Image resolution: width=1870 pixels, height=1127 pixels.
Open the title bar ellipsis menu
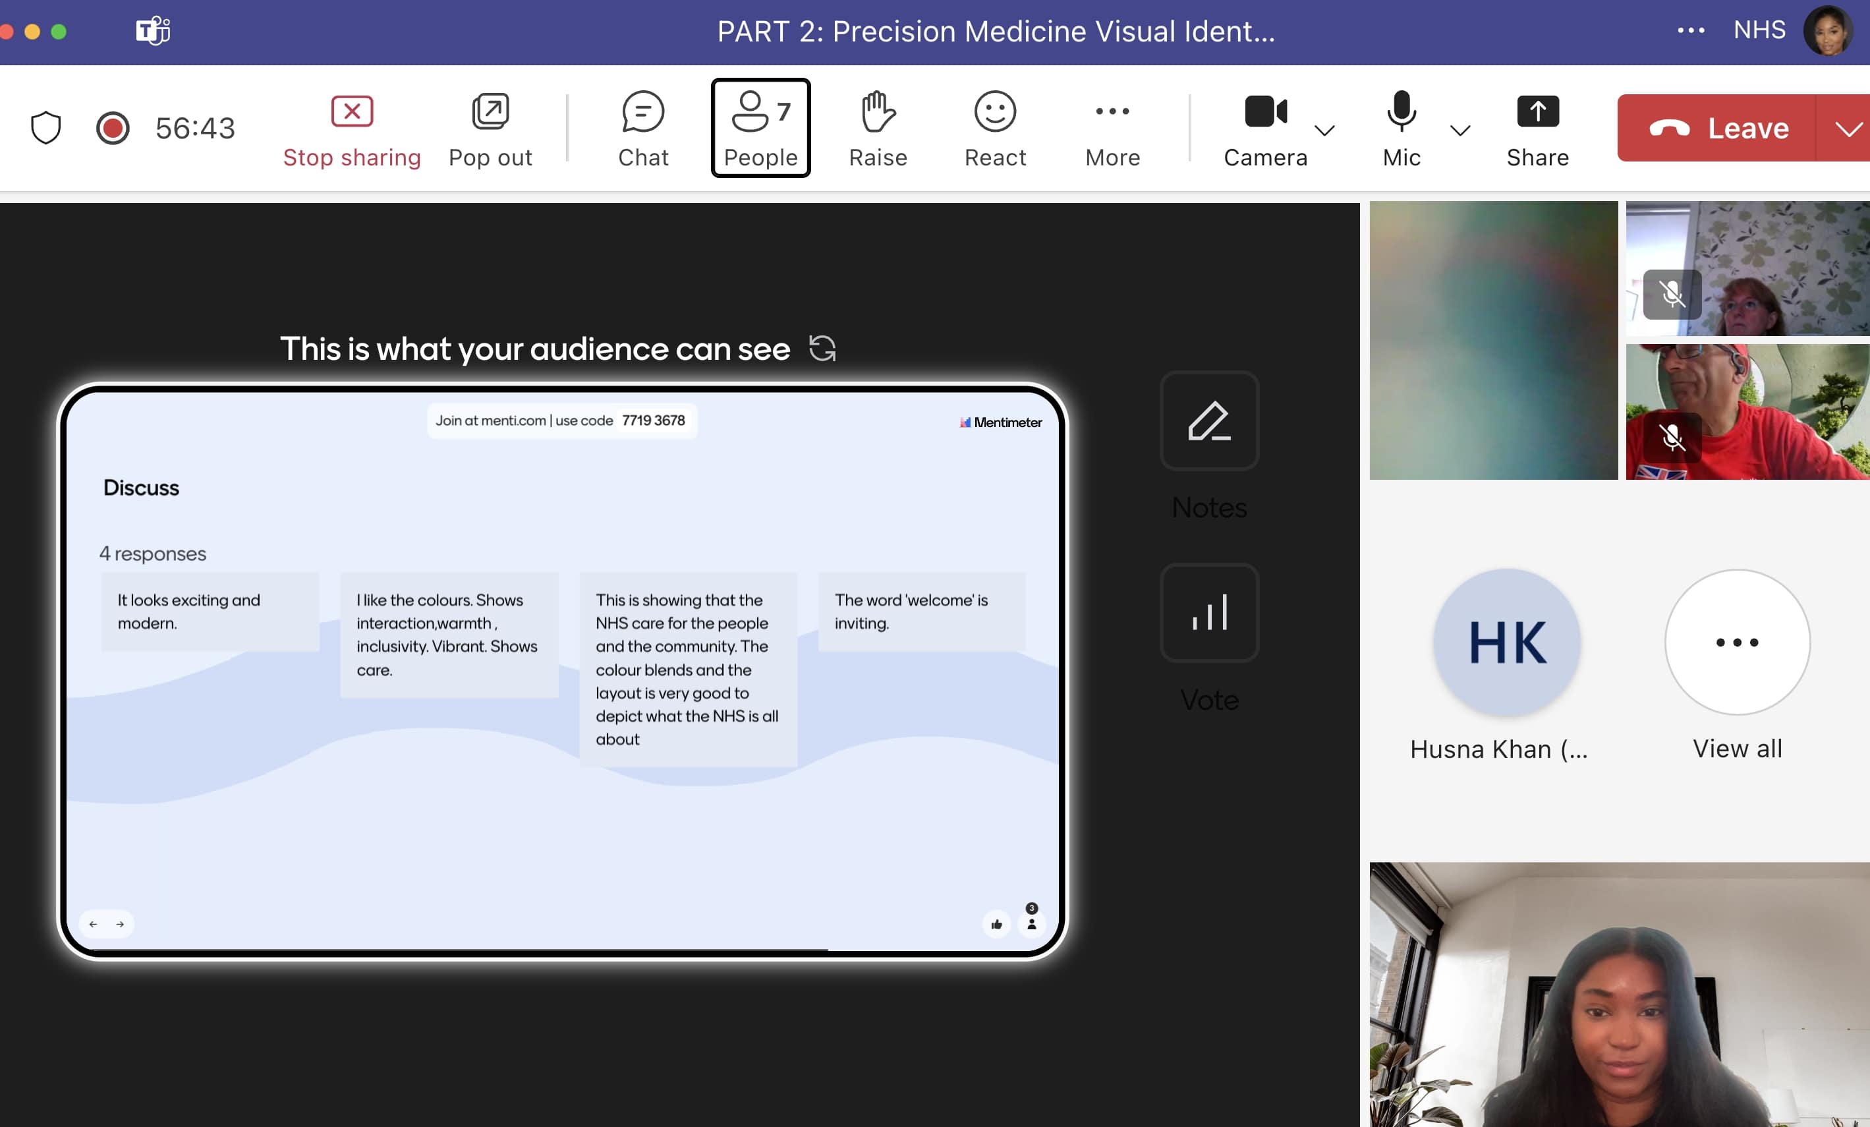coord(1691,30)
